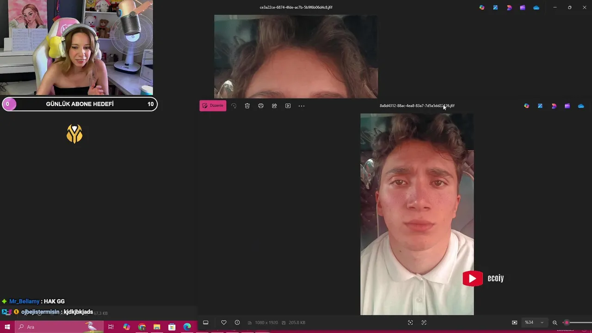Click the Ara taskbar search box
The image size is (592, 333).
click(59, 327)
